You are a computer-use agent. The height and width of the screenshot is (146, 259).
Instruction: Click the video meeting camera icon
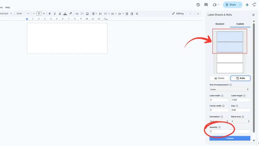(214, 5)
